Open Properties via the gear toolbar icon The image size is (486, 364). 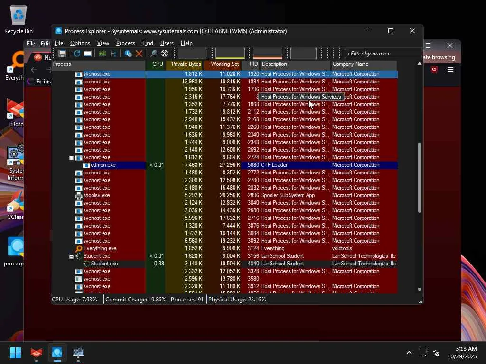click(128, 54)
